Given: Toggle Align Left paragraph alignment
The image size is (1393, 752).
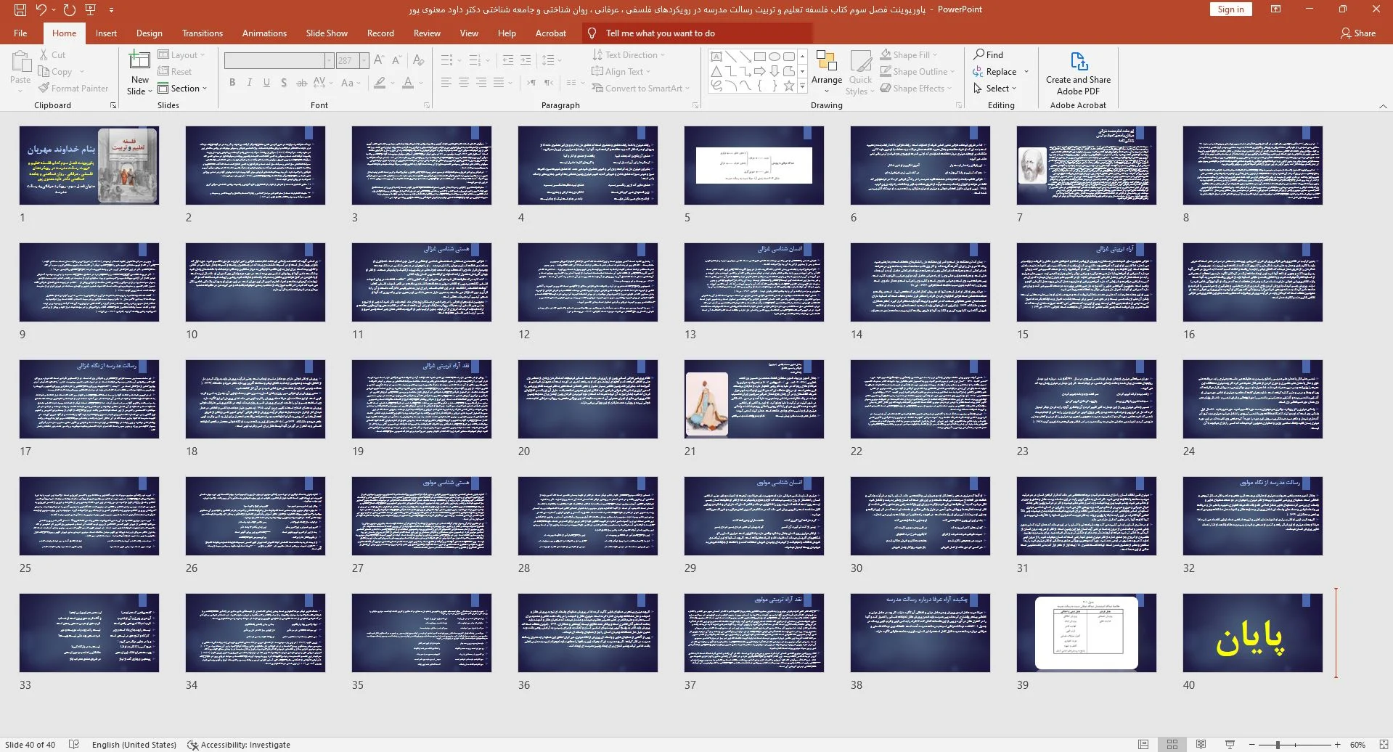Looking at the screenshot, I should click(x=446, y=83).
